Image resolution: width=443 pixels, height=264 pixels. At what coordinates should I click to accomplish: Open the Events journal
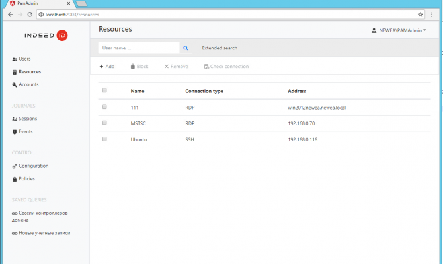tap(25, 131)
